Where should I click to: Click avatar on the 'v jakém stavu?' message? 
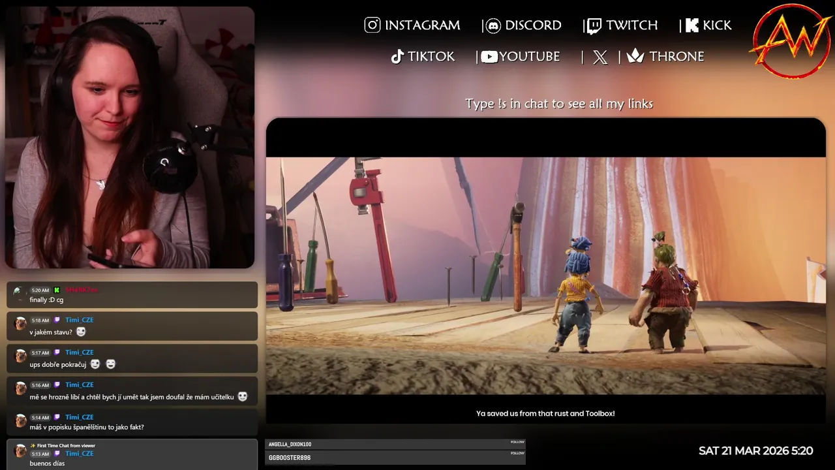coord(20,324)
